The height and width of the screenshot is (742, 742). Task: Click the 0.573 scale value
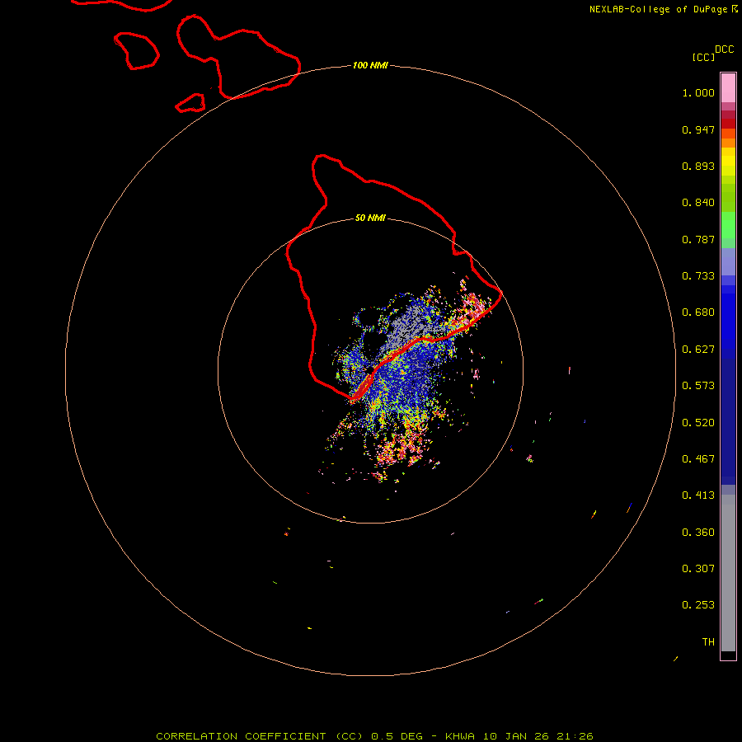pyautogui.click(x=698, y=386)
